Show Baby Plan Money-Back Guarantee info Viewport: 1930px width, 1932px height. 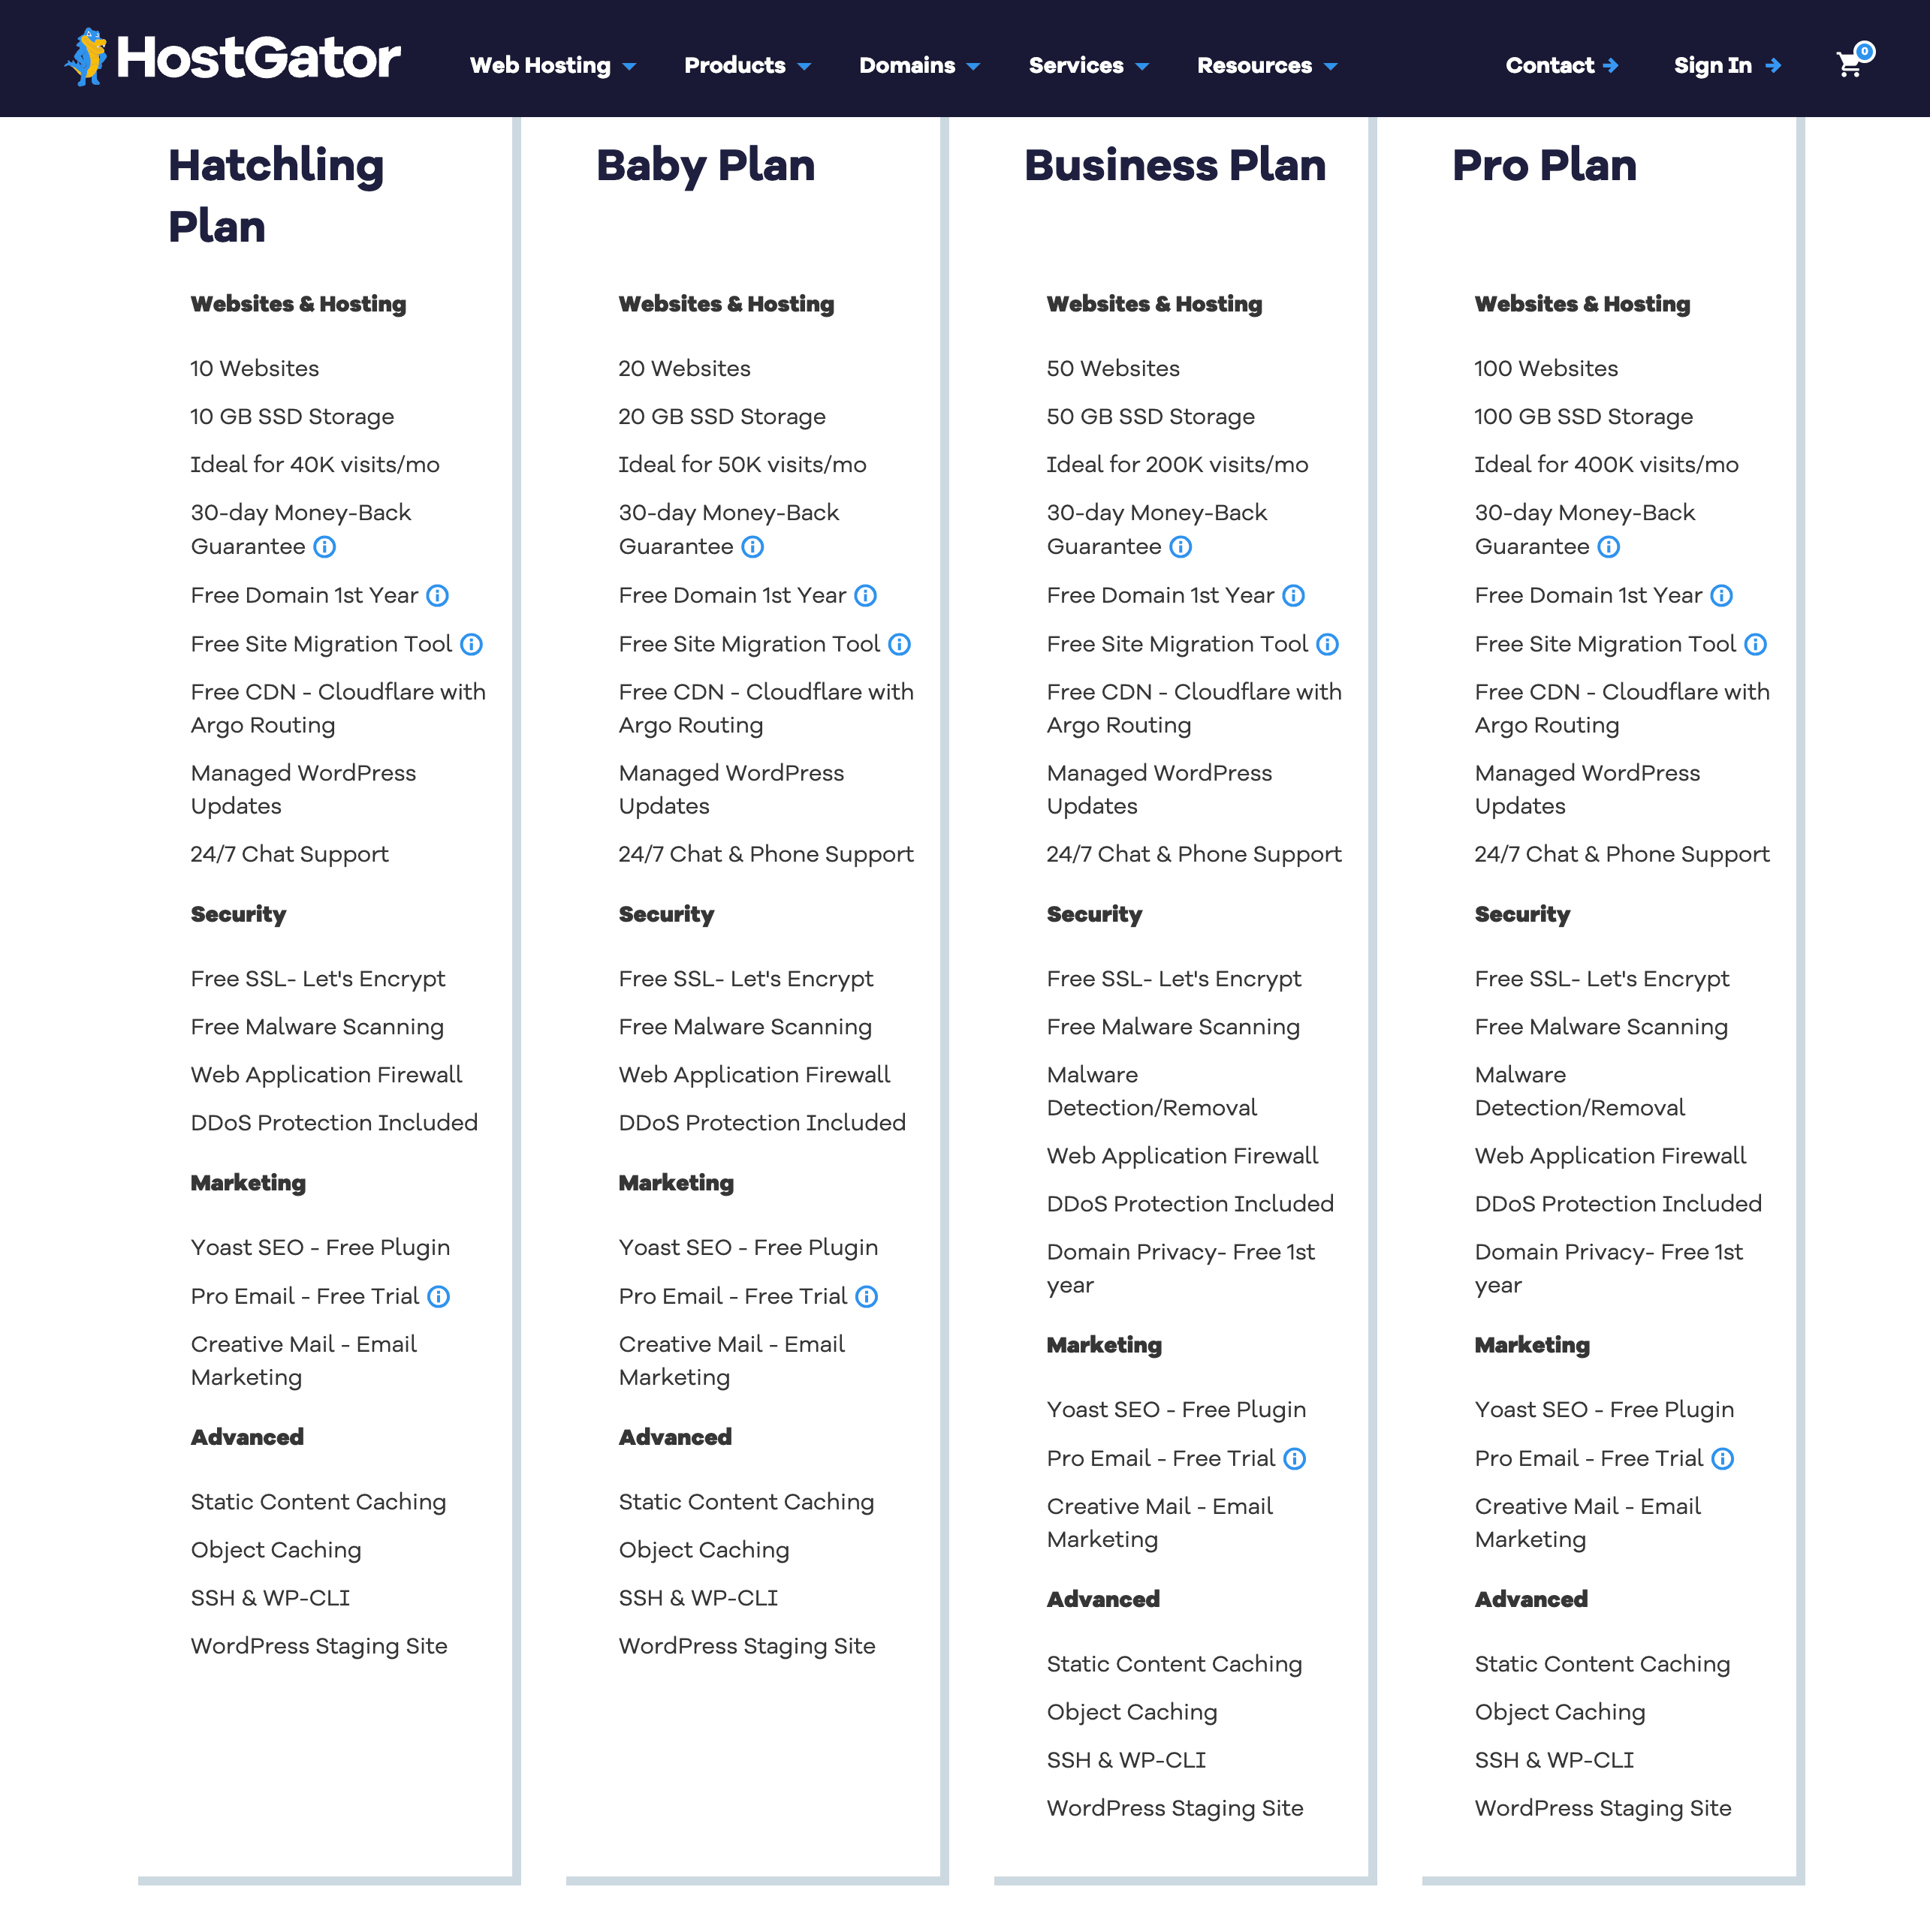tap(752, 547)
